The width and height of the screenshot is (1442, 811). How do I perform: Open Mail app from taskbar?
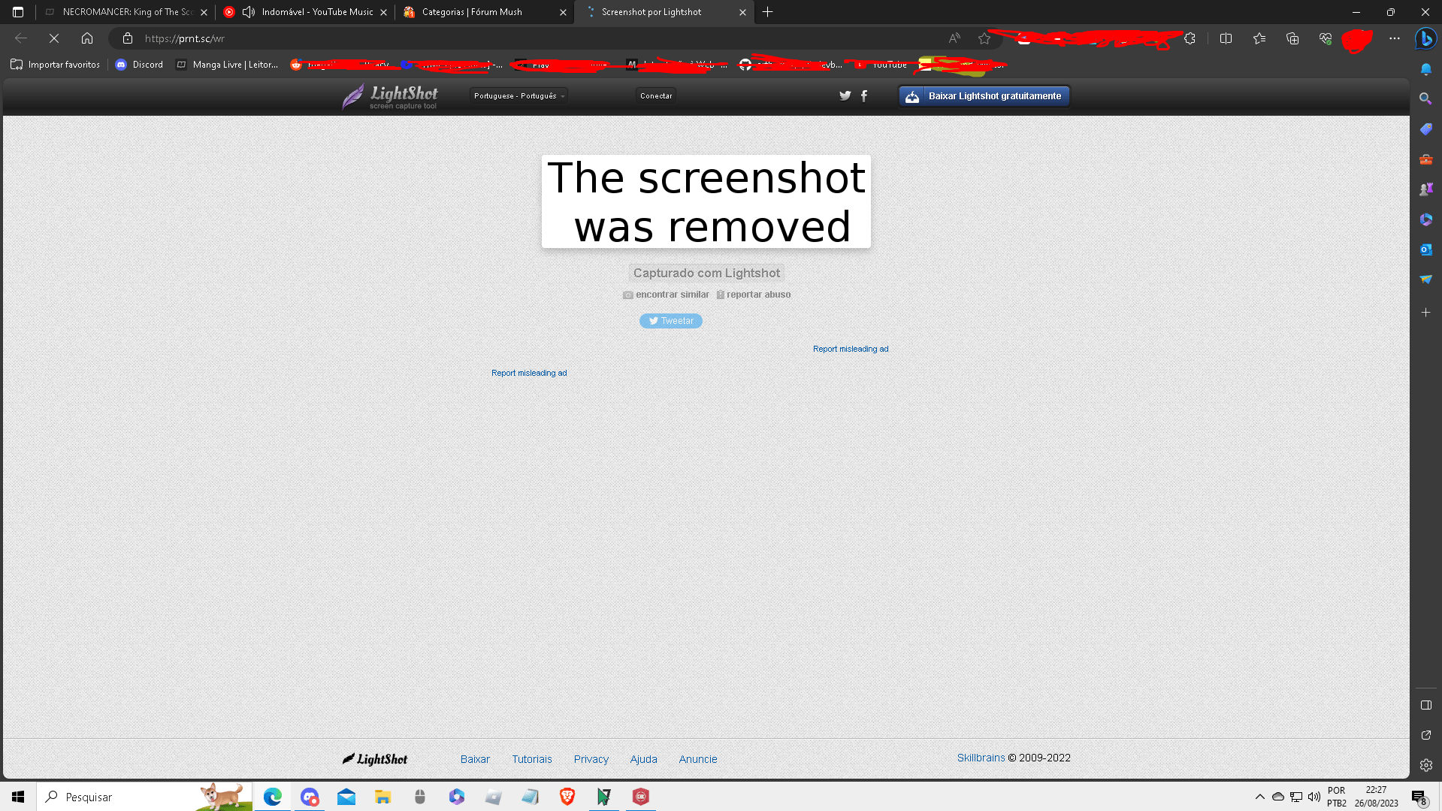[x=346, y=797]
